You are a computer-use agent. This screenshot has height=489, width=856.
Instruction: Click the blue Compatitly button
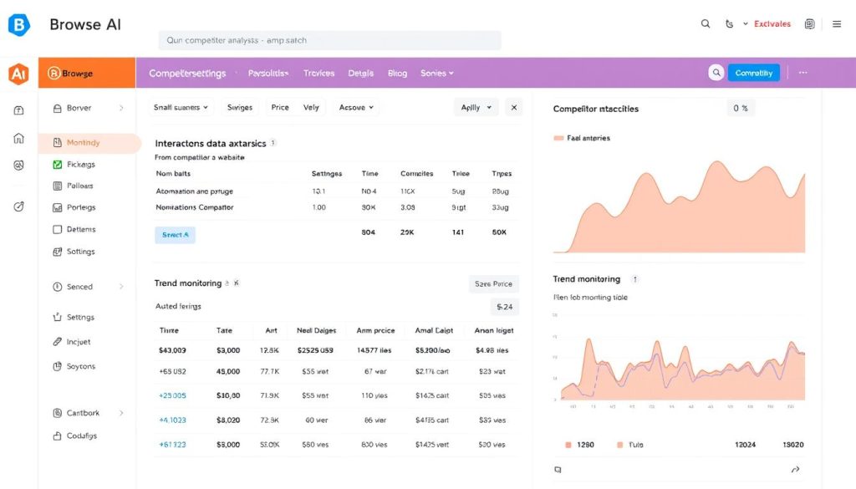pos(753,73)
